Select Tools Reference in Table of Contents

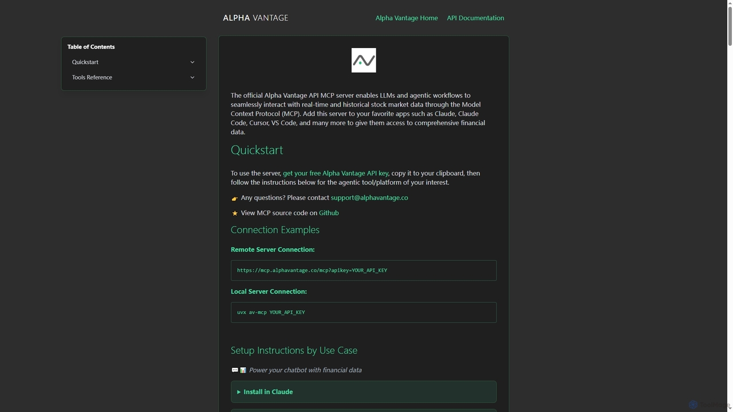point(92,77)
